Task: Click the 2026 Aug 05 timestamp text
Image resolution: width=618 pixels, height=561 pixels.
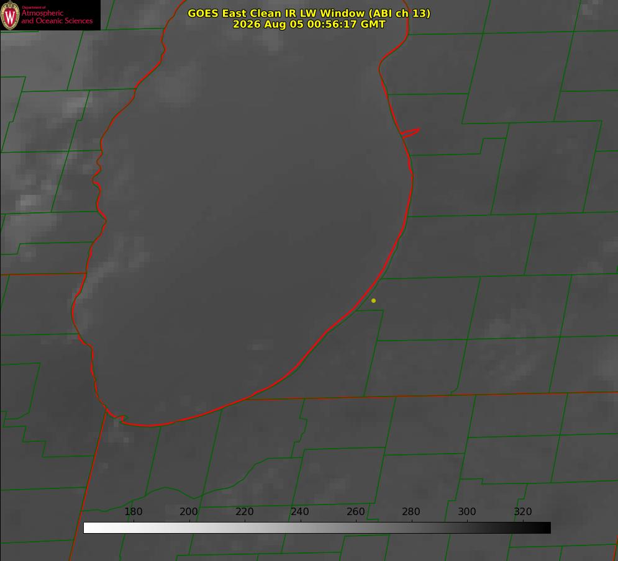Action: (309, 24)
